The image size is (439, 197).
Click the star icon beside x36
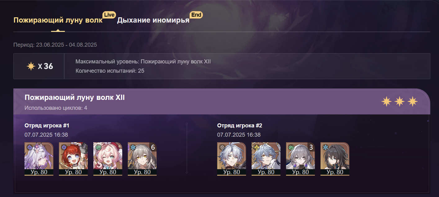tap(31, 66)
